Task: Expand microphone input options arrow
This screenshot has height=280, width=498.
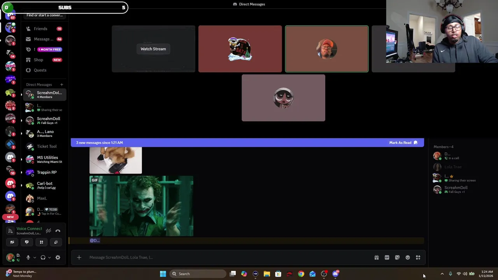Action: coord(35,257)
